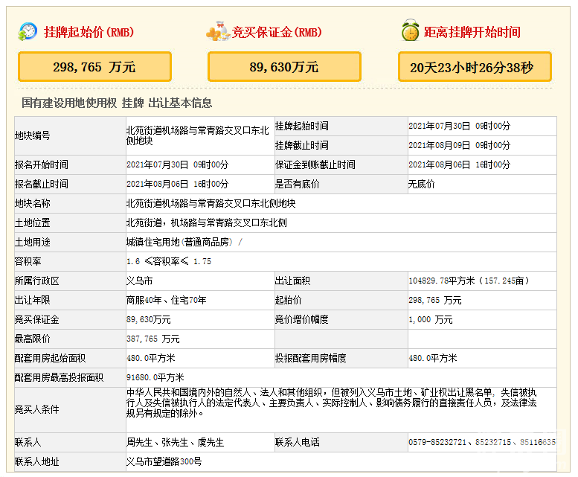
Task: Click the countdown timer box showing 20天23小时
Action: (x=474, y=67)
